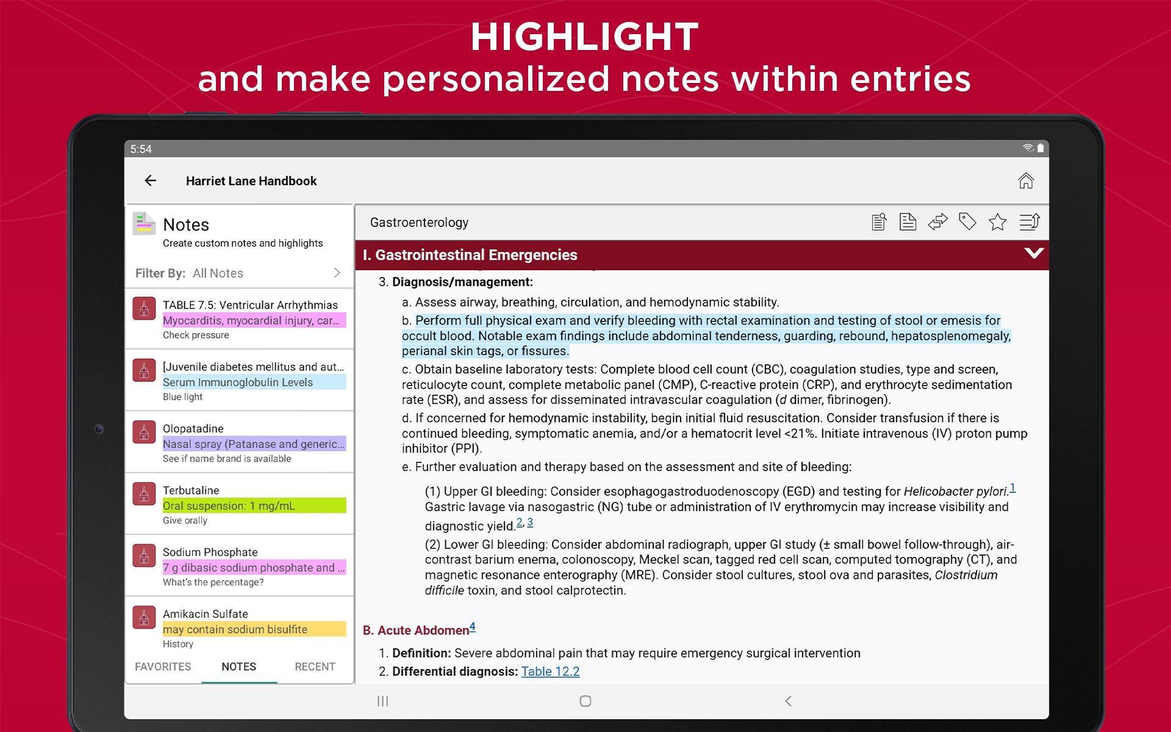1171x732 pixels.
Task: Click the find-in-page document search icon
Action: click(x=878, y=222)
